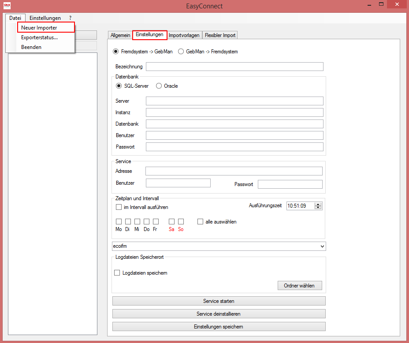Click "Einstellungen speichern"
Viewport: 409px width, 343px height.
pyautogui.click(x=219, y=326)
